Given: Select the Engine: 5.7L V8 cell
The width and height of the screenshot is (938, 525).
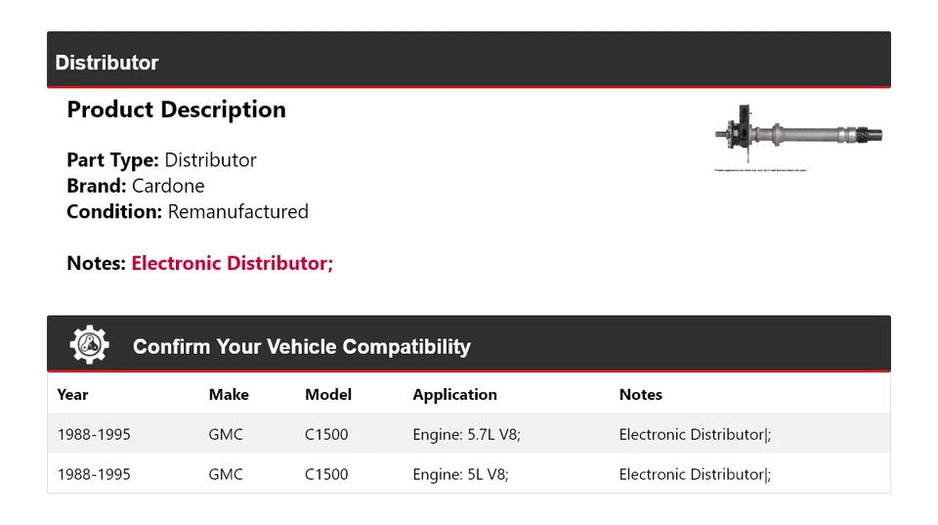Looking at the screenshot, I should 466,434.
